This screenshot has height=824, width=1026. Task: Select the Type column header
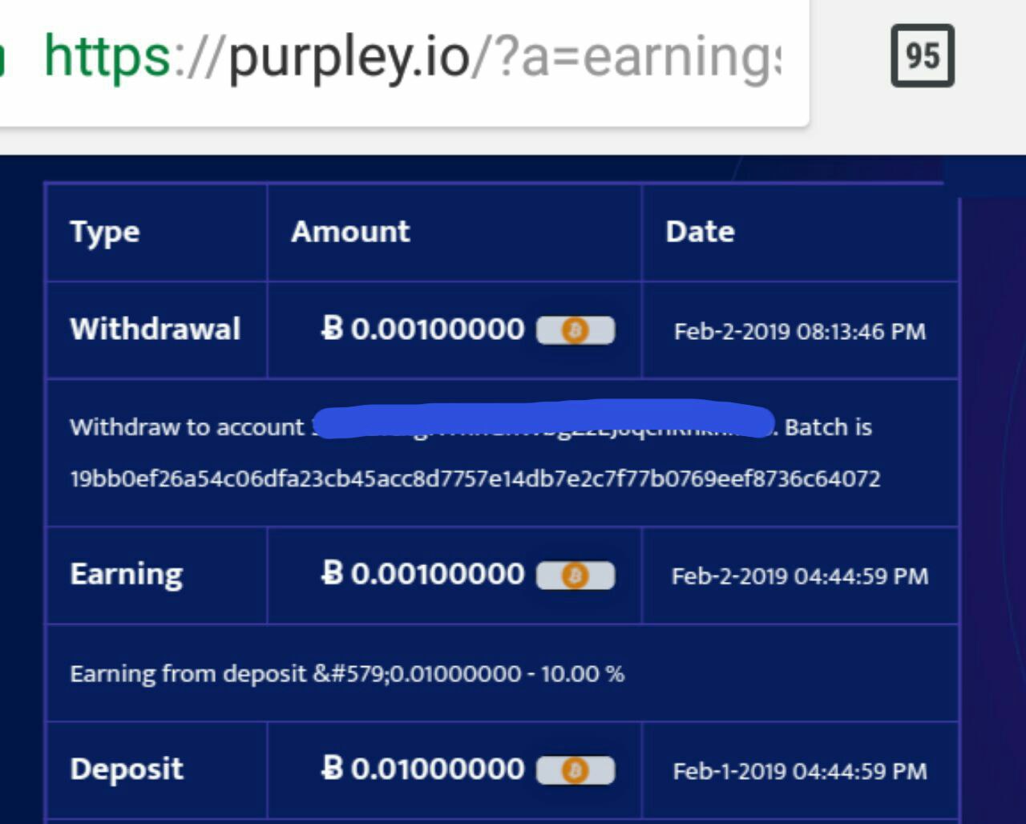click(x=105, y=232)
